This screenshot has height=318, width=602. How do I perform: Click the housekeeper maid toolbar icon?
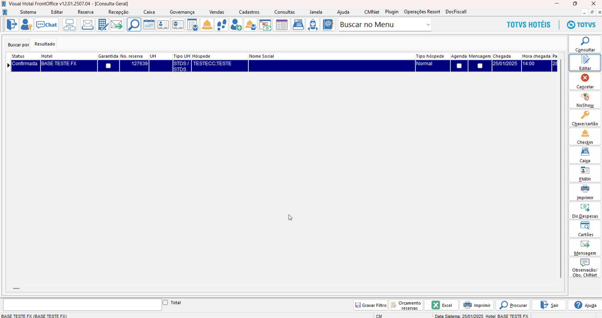click(313, 25)
